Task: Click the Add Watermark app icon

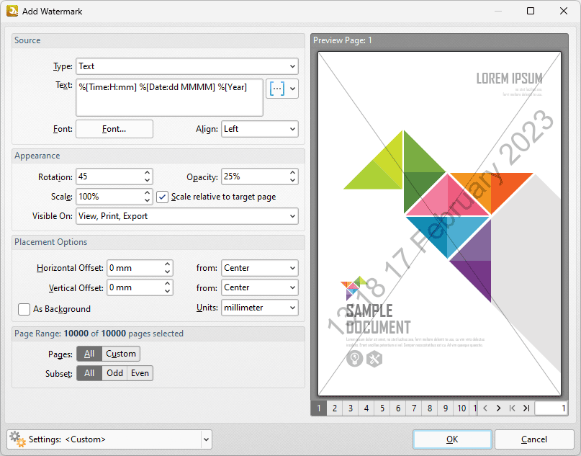Action: tap(12, 11)
